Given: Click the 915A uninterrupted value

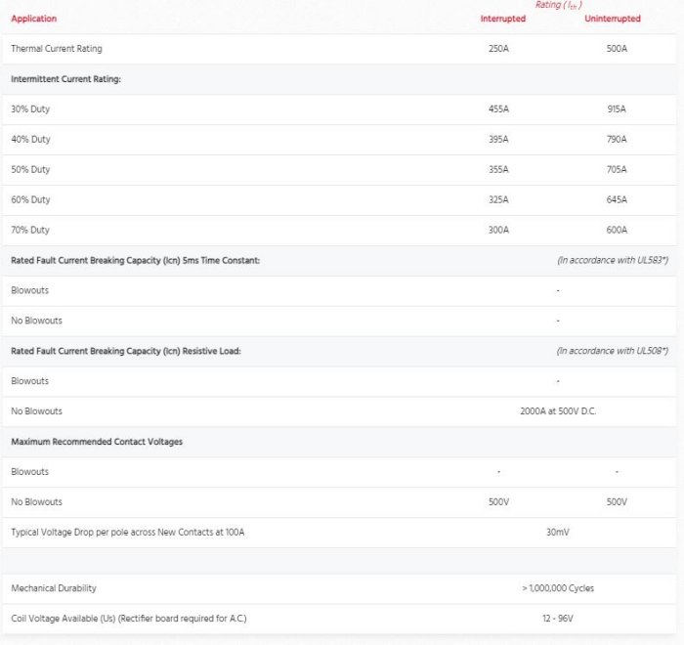Looking at the screenshot, I should tap(617, 109).
